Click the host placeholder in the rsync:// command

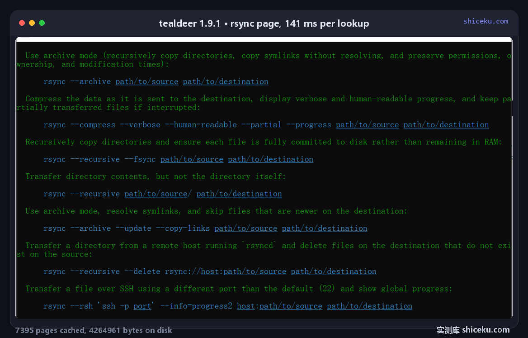tap(210, 271)
